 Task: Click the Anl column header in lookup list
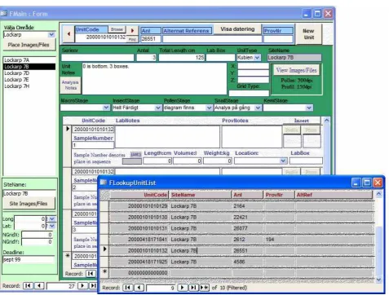(248, 195)
